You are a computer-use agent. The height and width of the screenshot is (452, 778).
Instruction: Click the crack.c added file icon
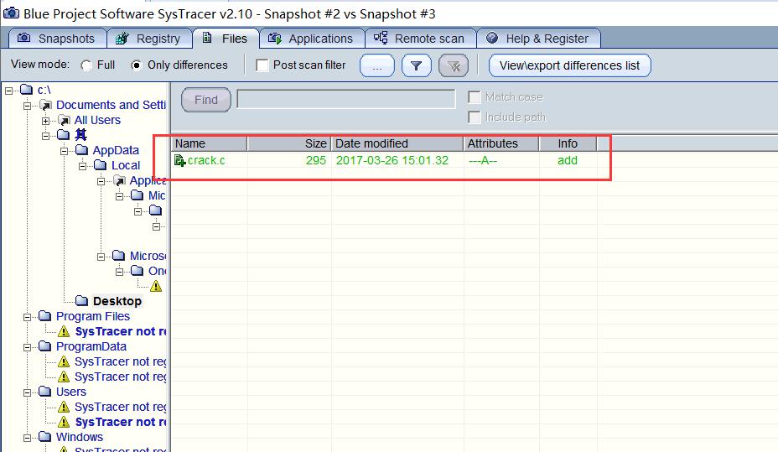click(x=179, y=161)
